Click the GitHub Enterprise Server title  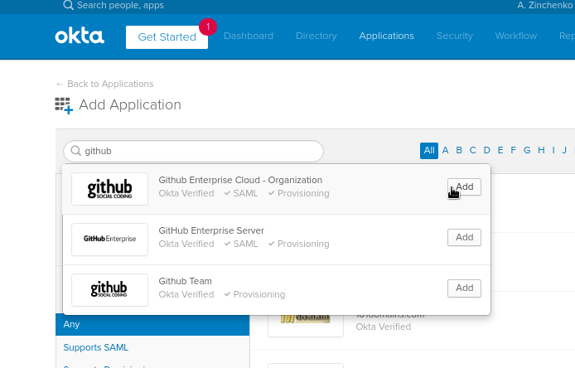point(211,230)
